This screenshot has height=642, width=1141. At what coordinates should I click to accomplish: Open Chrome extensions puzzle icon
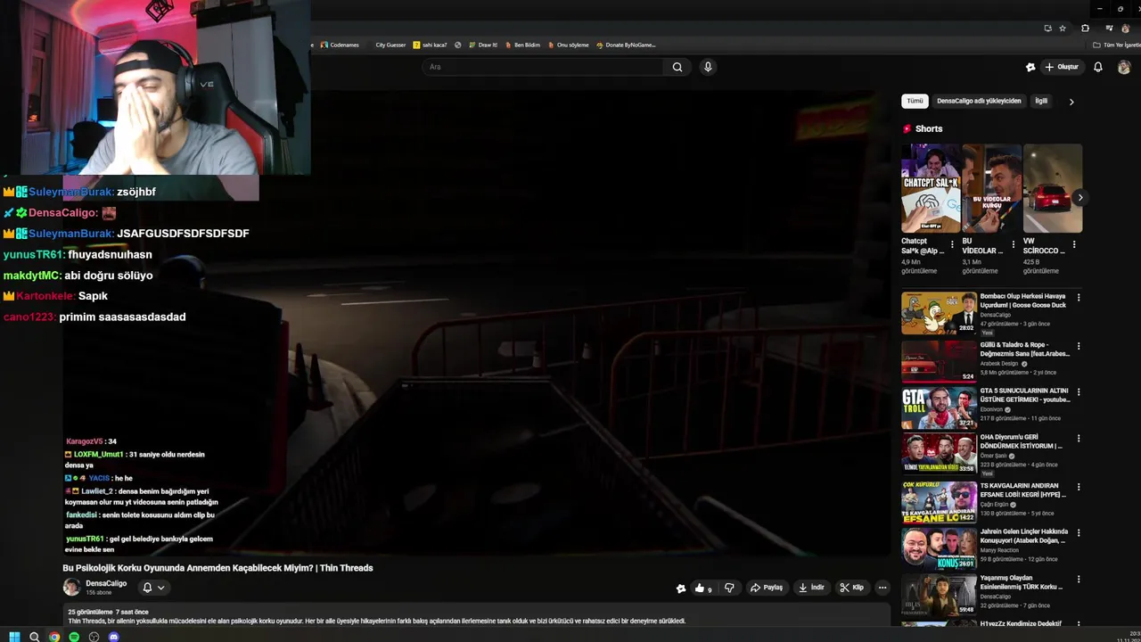point(1085,29)
